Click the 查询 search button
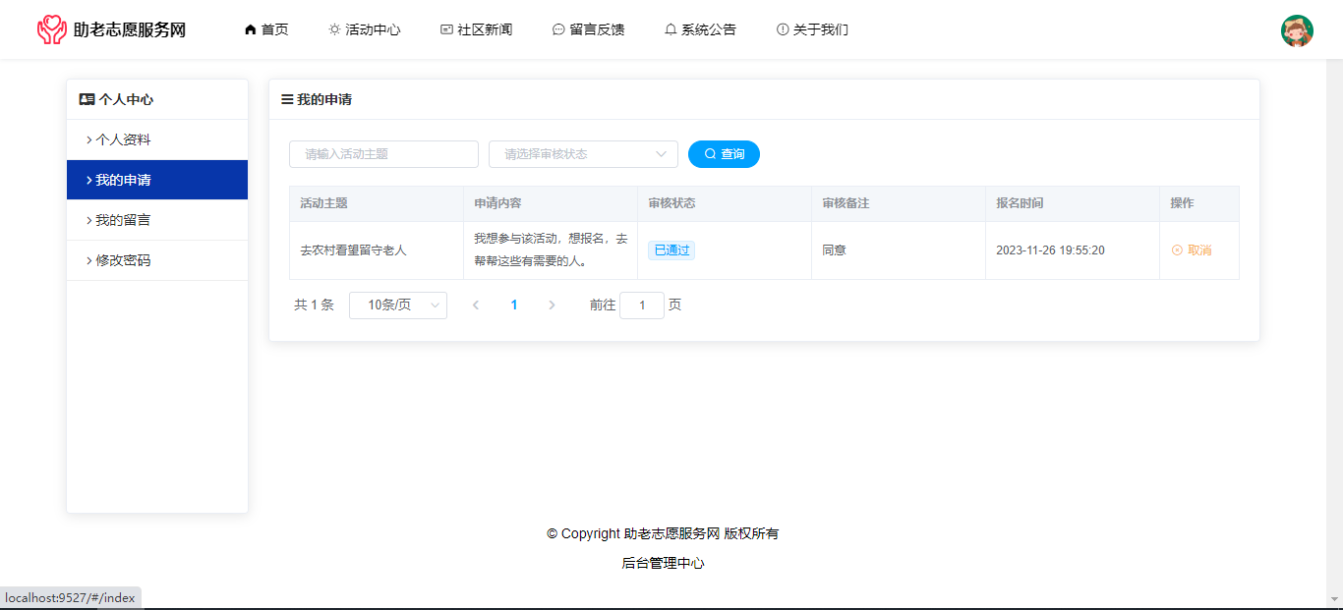This screenshot has width=1343, height=610. [724, 154]
